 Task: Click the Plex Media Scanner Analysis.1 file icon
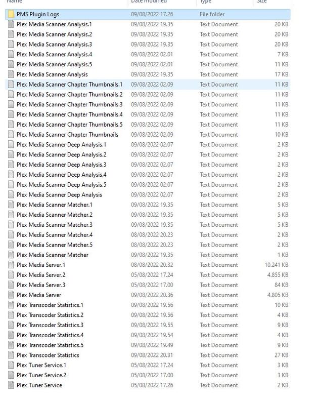[x=11, y=24]
